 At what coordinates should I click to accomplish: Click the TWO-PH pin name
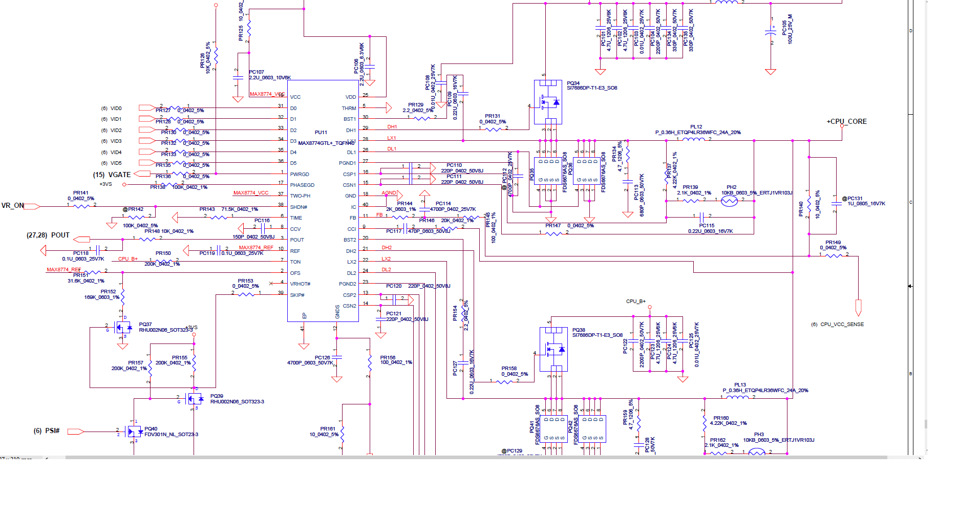pyautogui.click(x=300, y=196)
